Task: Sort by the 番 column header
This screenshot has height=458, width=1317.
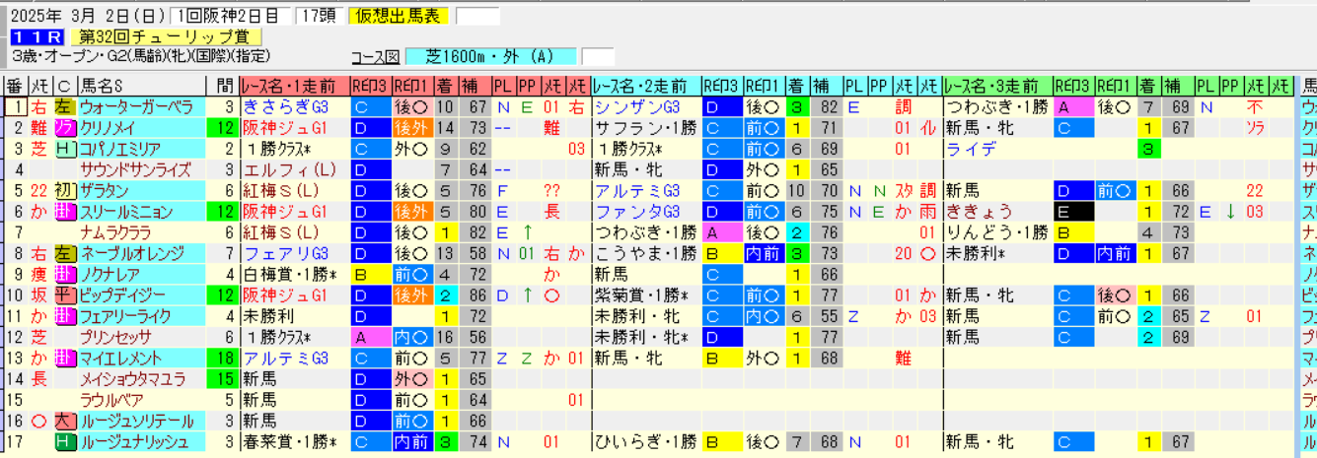Action: (x=15, y=85)
